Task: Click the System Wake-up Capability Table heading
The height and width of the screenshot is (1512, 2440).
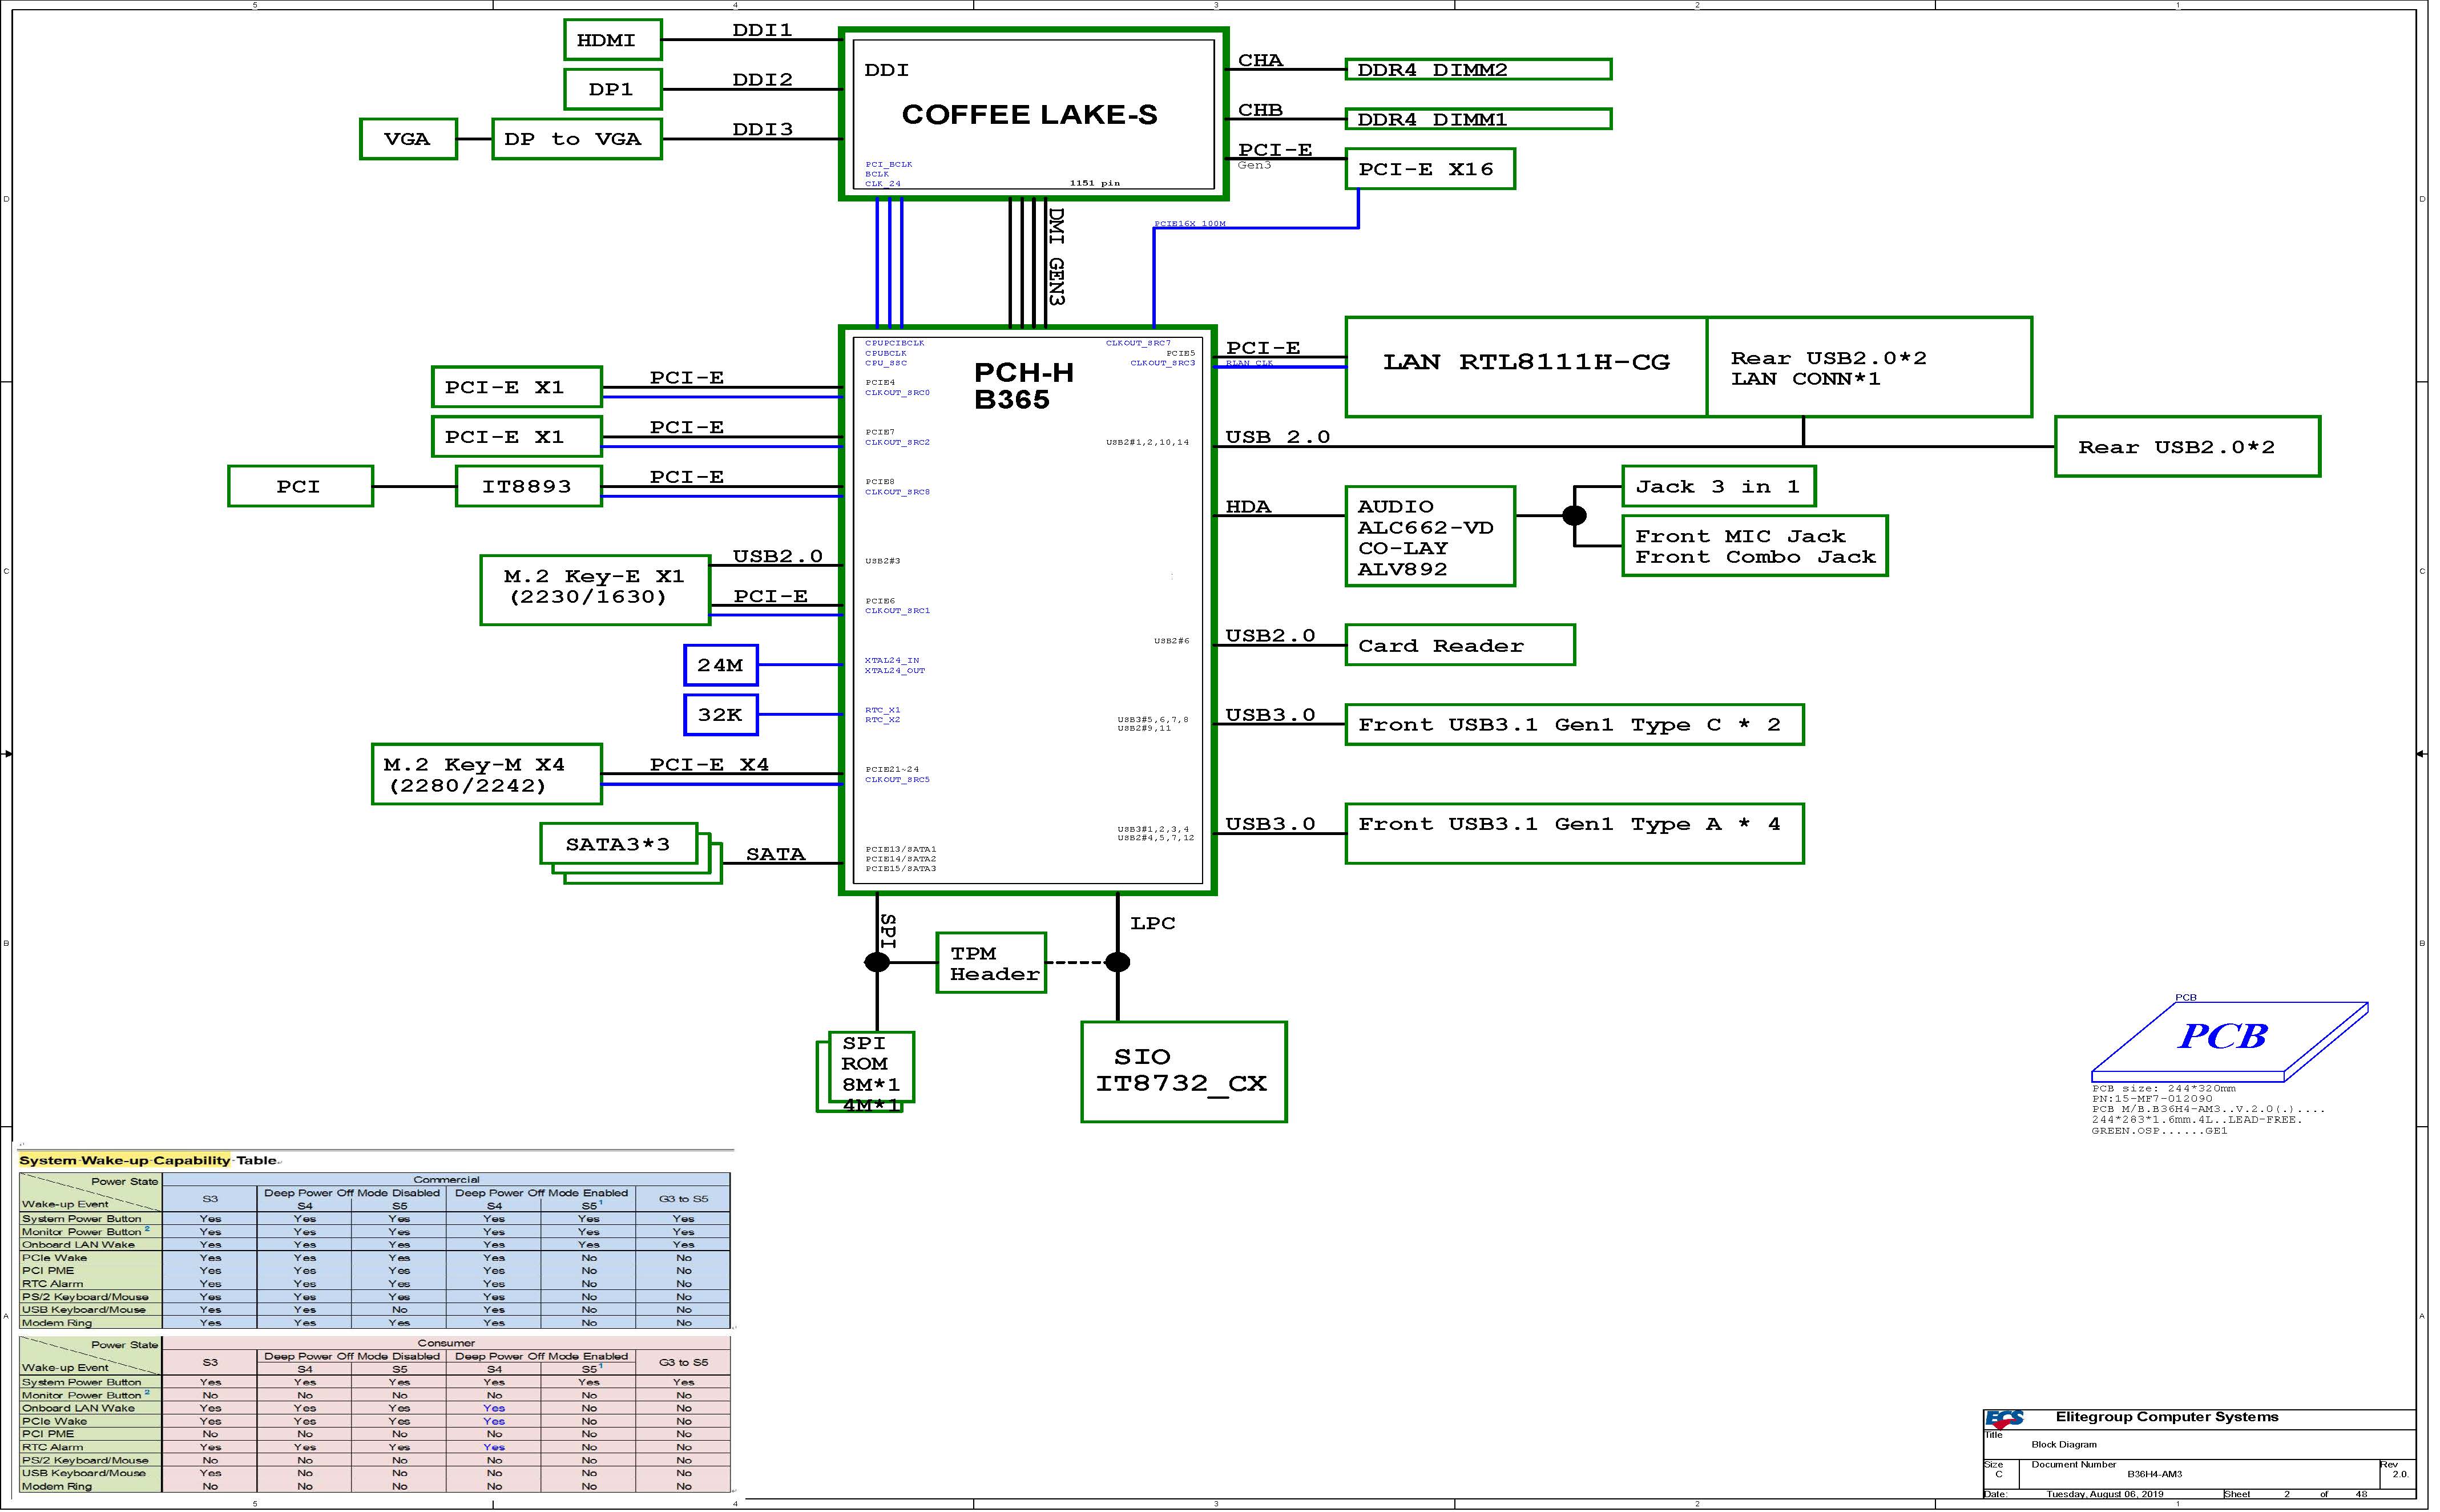Action: [147, 1160]
